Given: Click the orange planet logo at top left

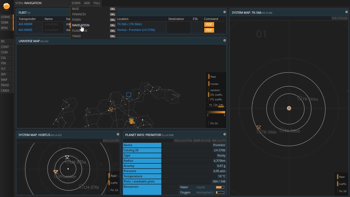Looking at the screenshot, I should click(6, 6).
